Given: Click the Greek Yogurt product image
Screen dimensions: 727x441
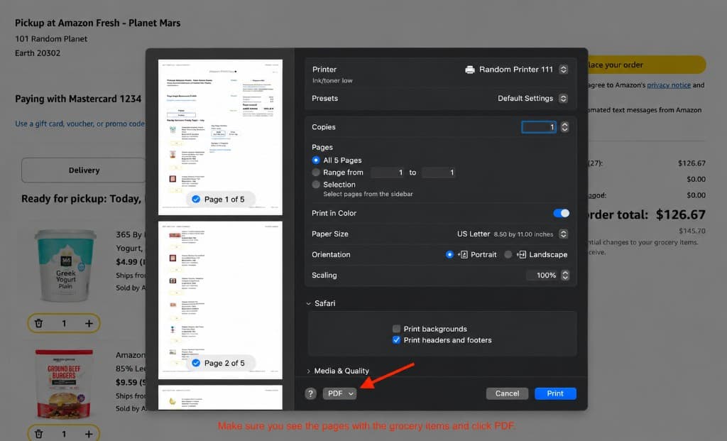Looking at the screenshot, I should (65, 266).
